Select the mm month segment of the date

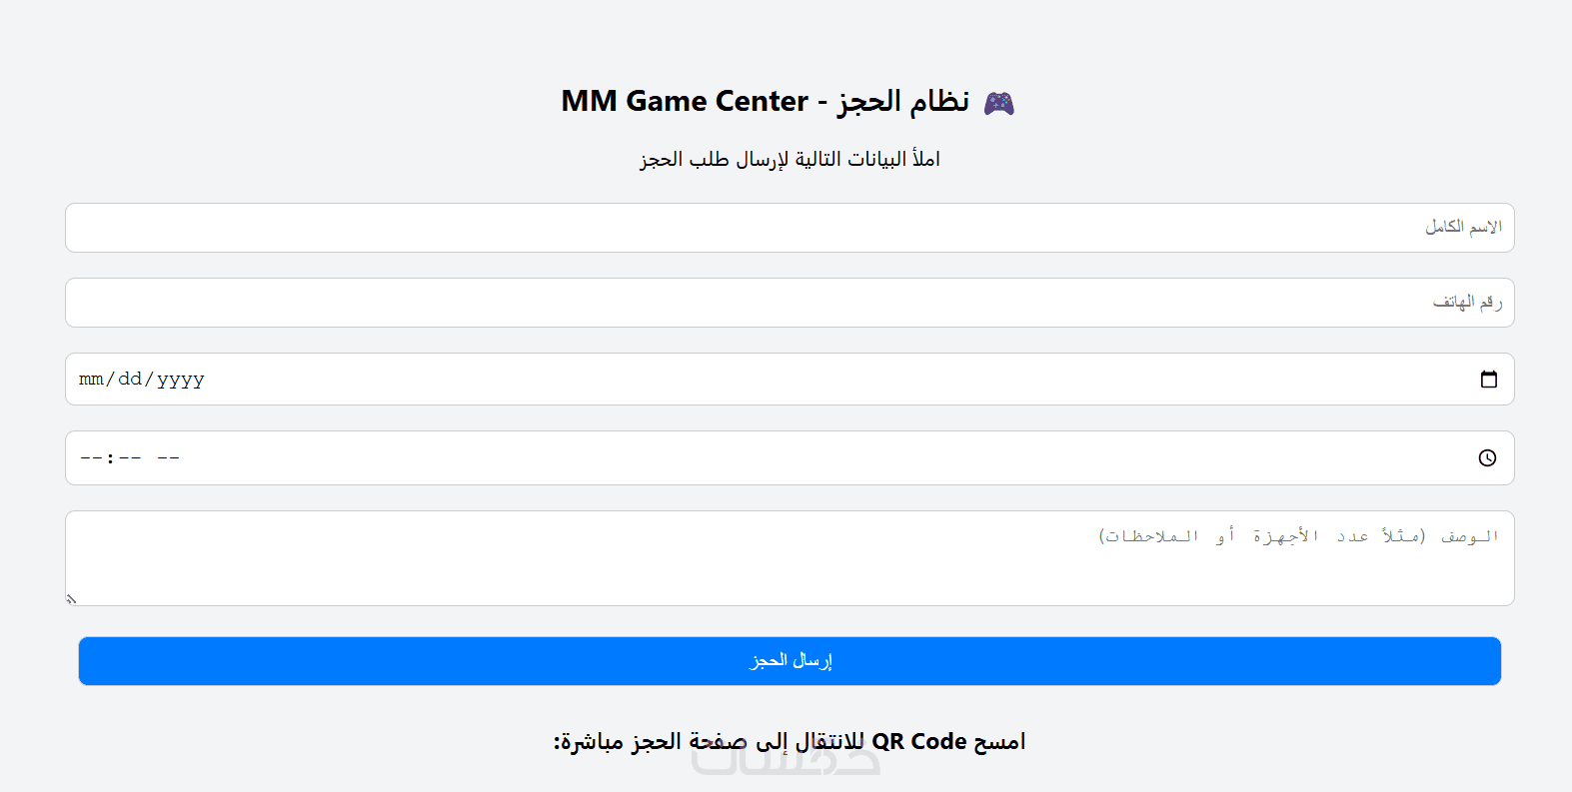tap(91, 380)
